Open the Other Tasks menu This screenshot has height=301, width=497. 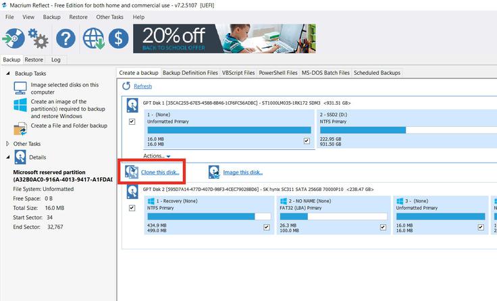(x=109, y=17)
